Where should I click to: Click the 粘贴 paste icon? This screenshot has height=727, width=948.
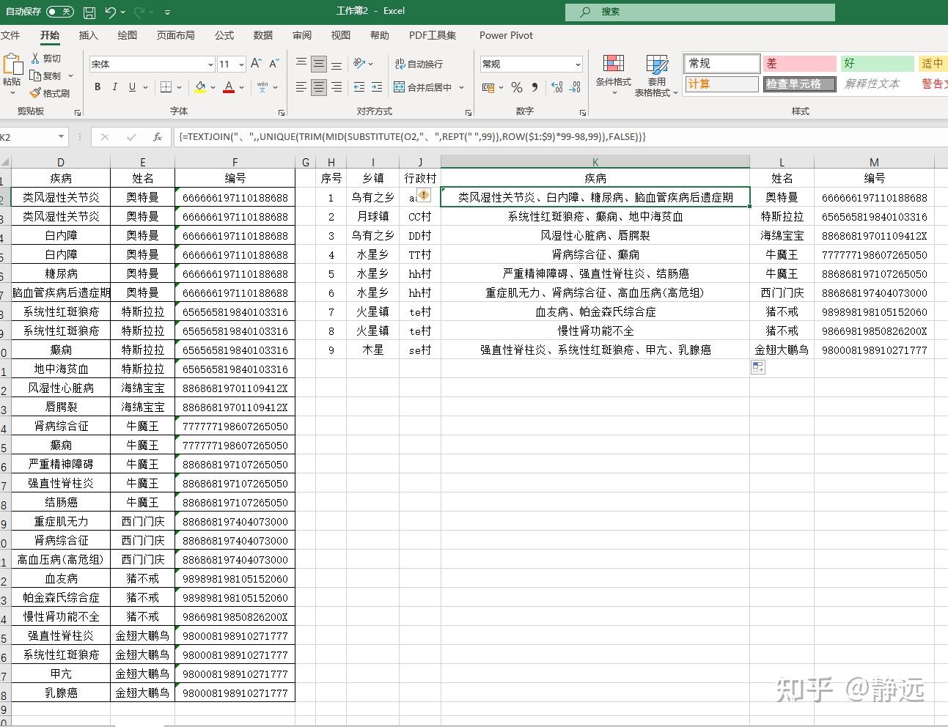[12, 64]
